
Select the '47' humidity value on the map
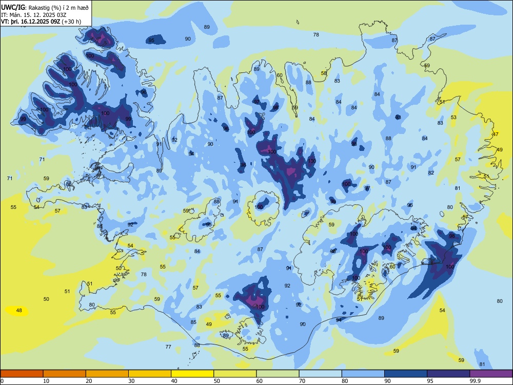[496, 134]
